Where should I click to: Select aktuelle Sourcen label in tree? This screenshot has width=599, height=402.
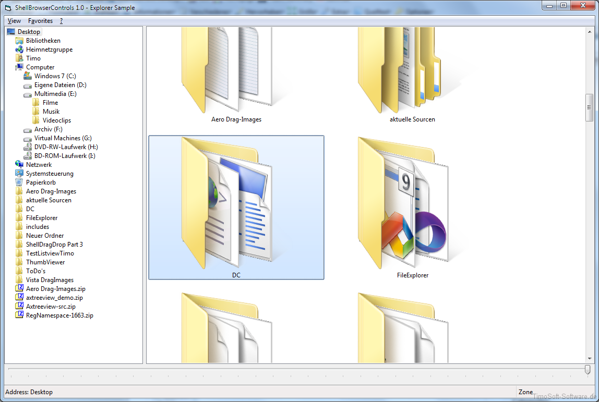[x=49, y=200]
